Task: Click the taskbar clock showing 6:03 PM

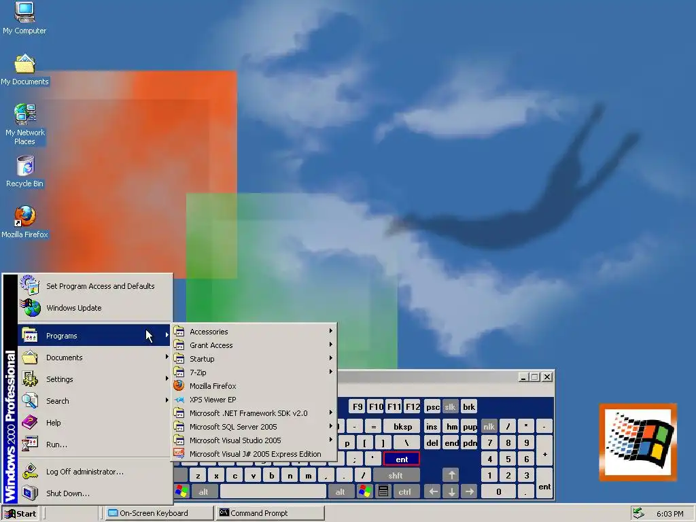Action: pos(669,514)
